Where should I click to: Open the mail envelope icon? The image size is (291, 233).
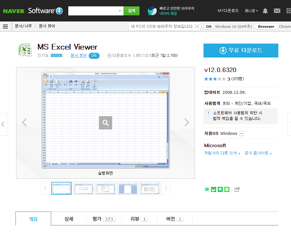(x=277, y=11)
